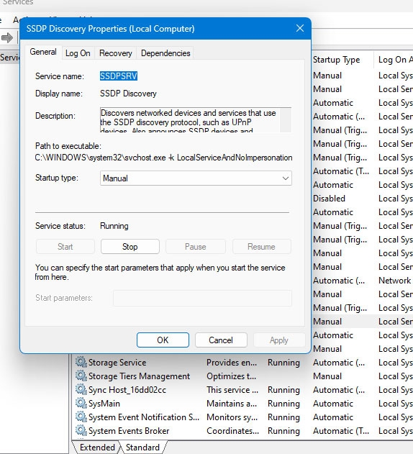The image size is (413, 454).
Task: Sort by the Log On As column header
Action: [x=395, y=60]
